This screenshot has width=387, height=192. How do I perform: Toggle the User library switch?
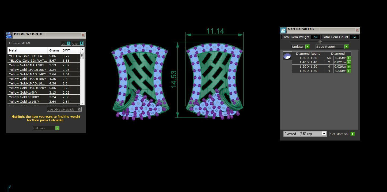[81, 43]
